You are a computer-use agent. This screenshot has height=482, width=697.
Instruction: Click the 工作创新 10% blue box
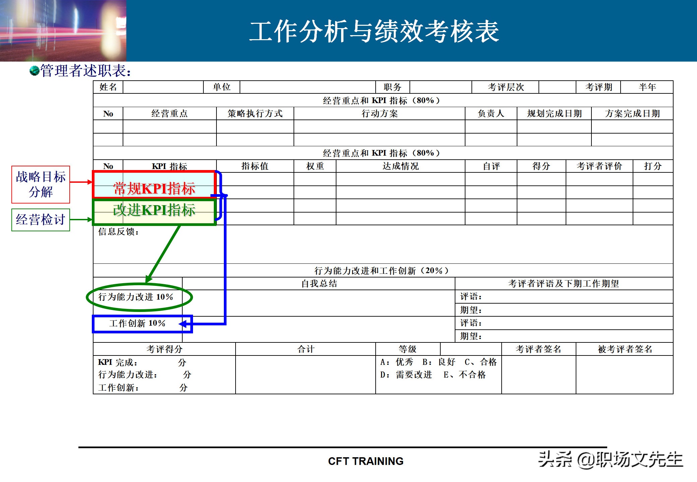pos(137,323)
